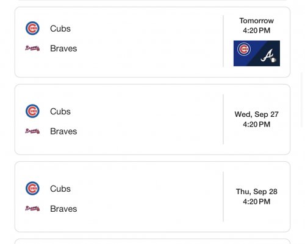This screenshot has width=305, height=244.
Task: Open the Wed, Sep 27 game card
Action: click(x=152, y=119)
